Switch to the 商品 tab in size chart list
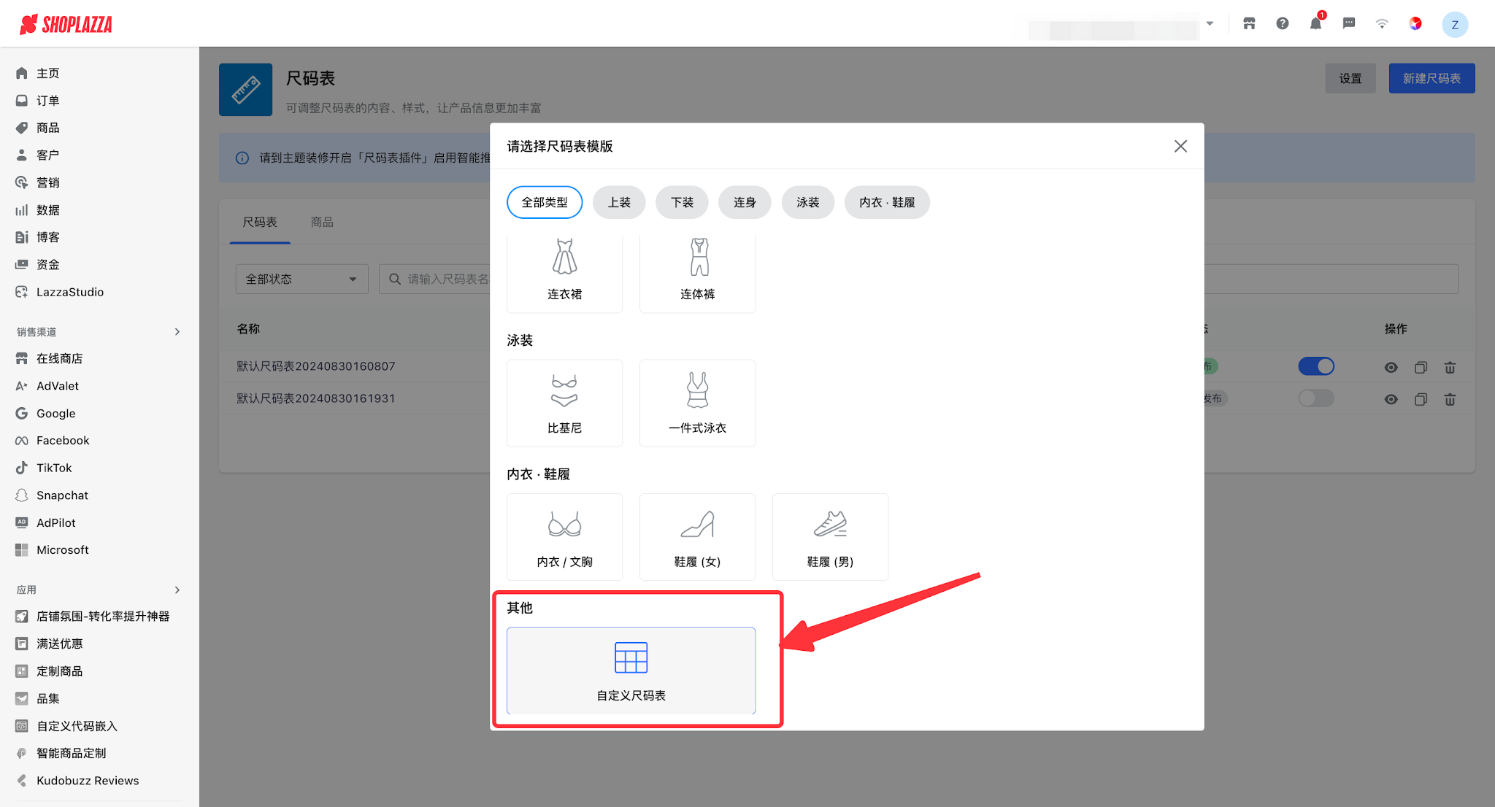This screenshot has width=1495, height=807. pyautogui.click(x=322, y=222)
